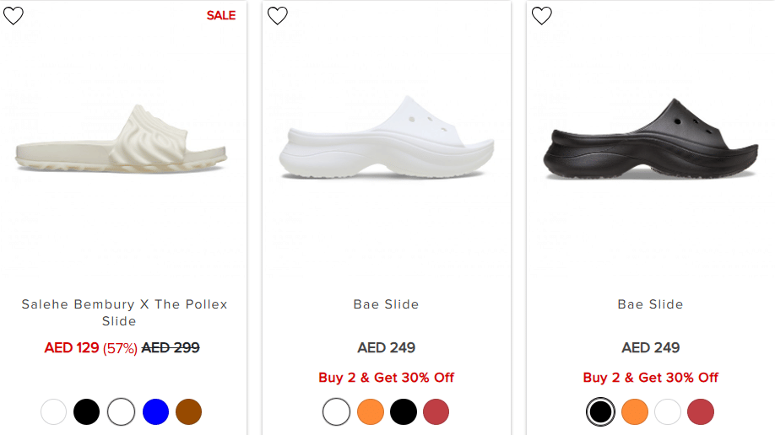
Task: Choose the black swatch for the Pollex Slide
Action: point(87,411)
